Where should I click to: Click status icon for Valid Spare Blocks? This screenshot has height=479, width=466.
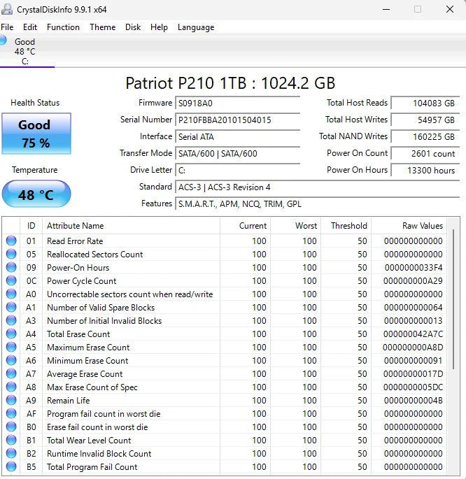tap(11, 307)
